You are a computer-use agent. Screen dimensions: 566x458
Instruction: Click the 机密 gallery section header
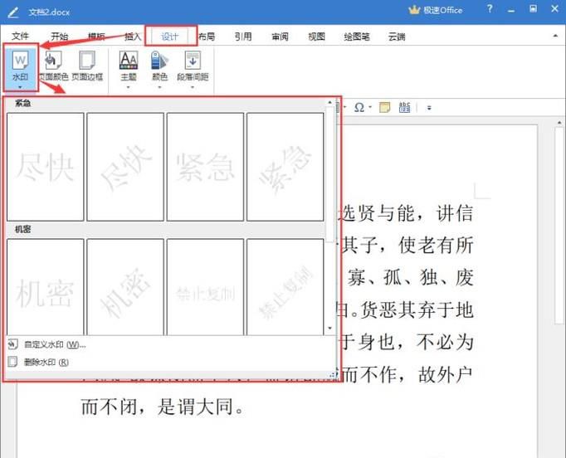(x=22, y=229)
